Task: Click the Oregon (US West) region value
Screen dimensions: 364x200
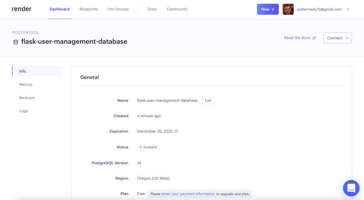Action: (x=153, y=178)
